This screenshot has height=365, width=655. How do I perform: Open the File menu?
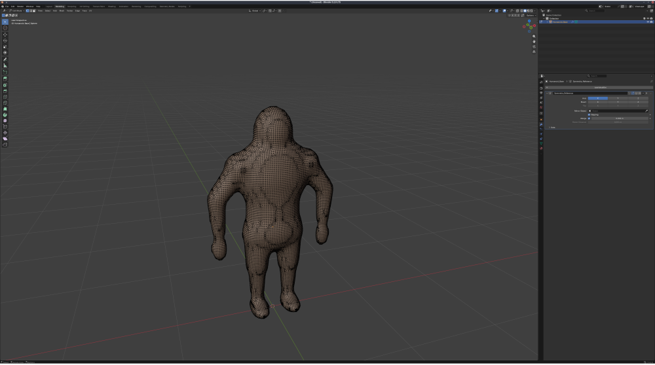7,7
